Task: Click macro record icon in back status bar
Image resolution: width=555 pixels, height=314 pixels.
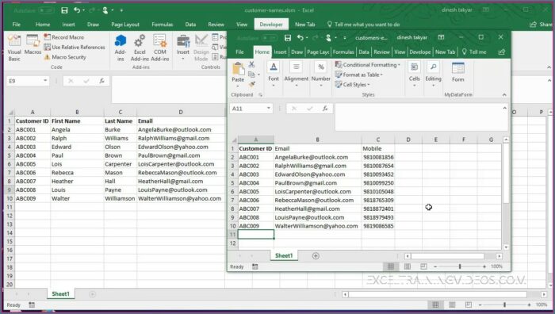Action: coord(32,304)
